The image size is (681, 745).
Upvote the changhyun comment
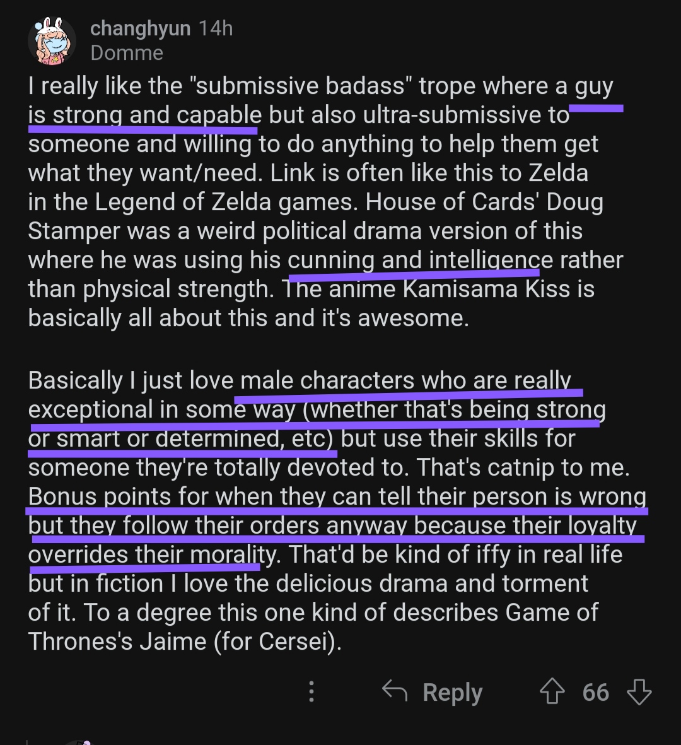[x=552, y=691]
